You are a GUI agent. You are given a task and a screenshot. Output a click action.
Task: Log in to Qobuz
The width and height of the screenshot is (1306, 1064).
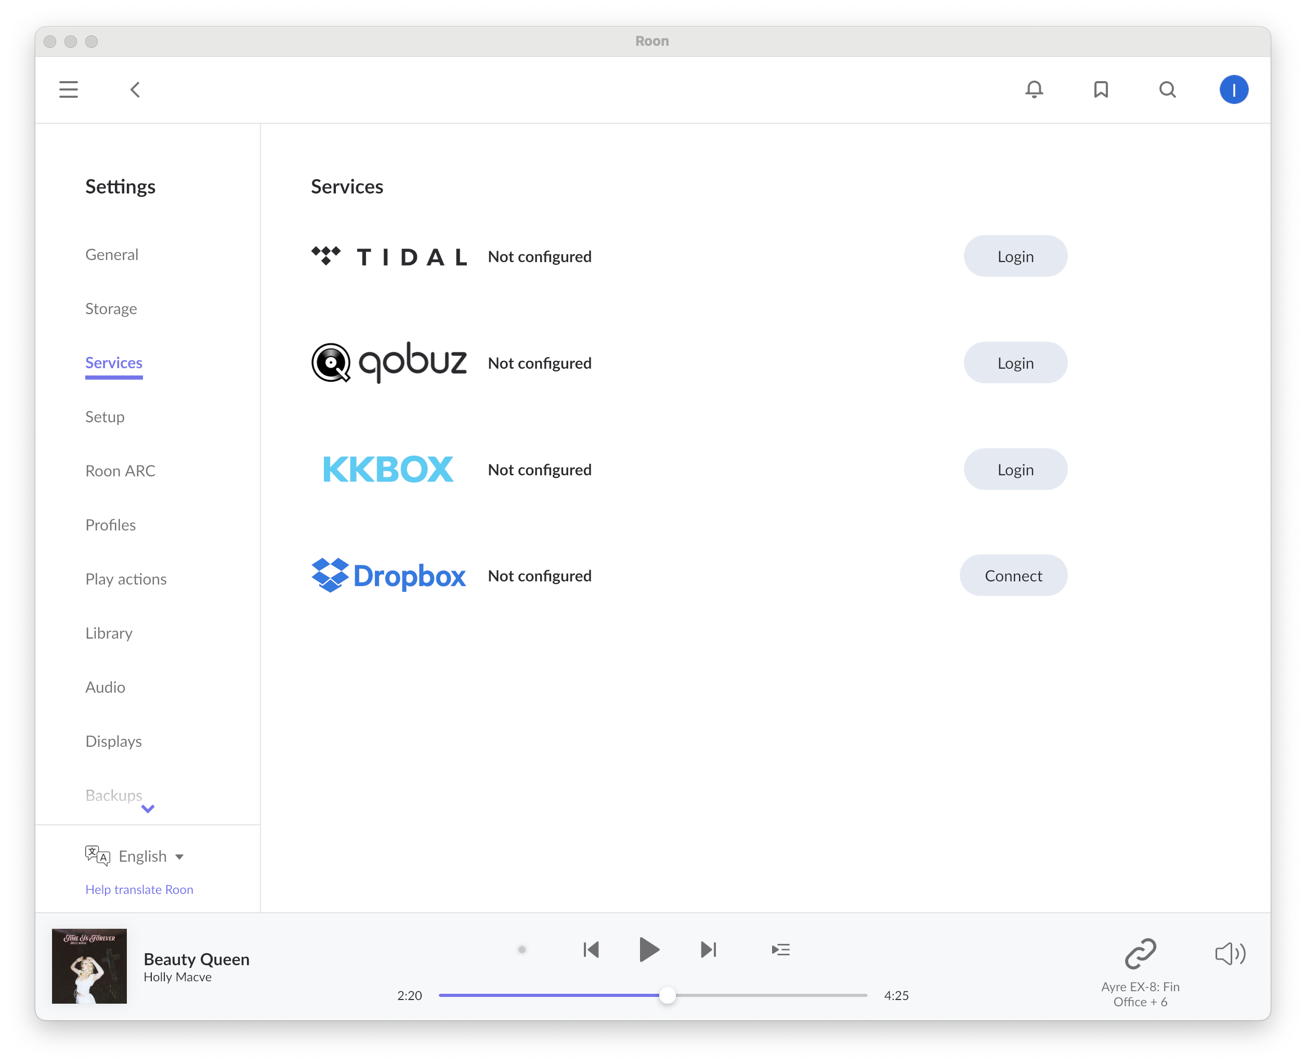pos(1015,363)
